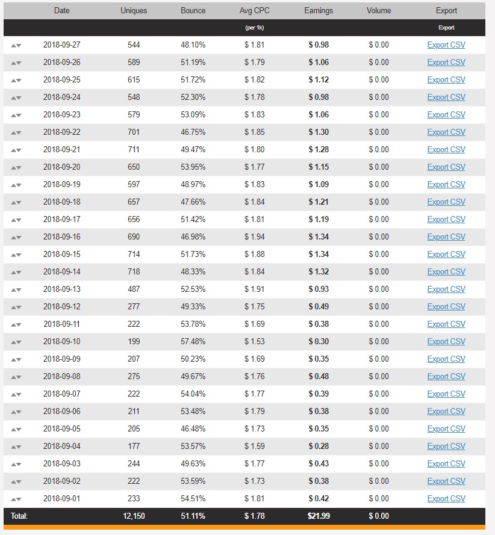Click the arrows icon beside 2018-09-01
This screenshot has width=495, height=535.
click(x=16, y=499)
